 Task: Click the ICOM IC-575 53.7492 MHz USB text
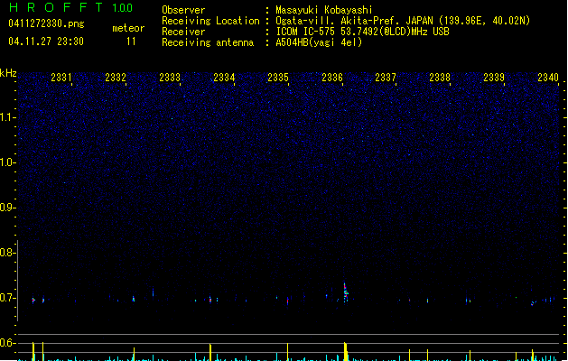tap(363, 32)
